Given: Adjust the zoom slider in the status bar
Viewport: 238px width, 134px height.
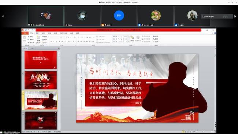Looking at the screenshot, I should point(203,132).
